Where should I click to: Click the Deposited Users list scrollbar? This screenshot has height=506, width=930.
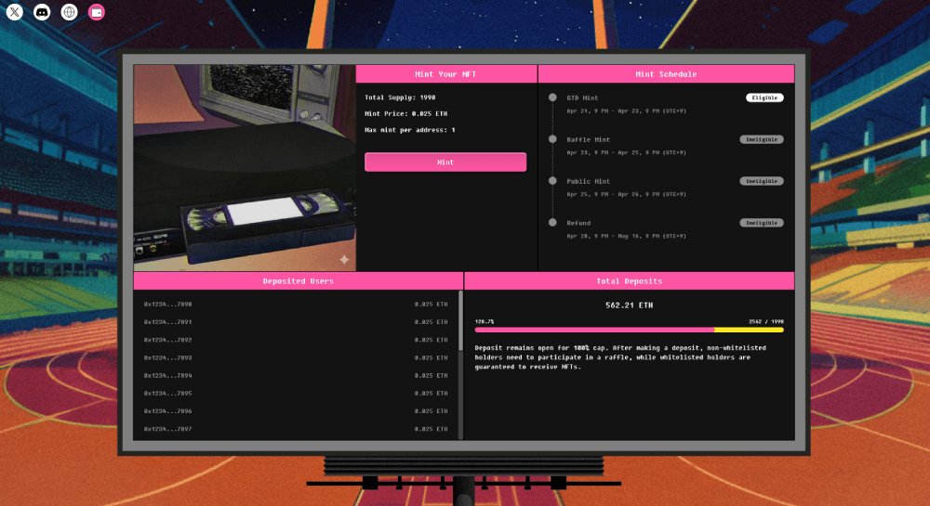(460, 320)
